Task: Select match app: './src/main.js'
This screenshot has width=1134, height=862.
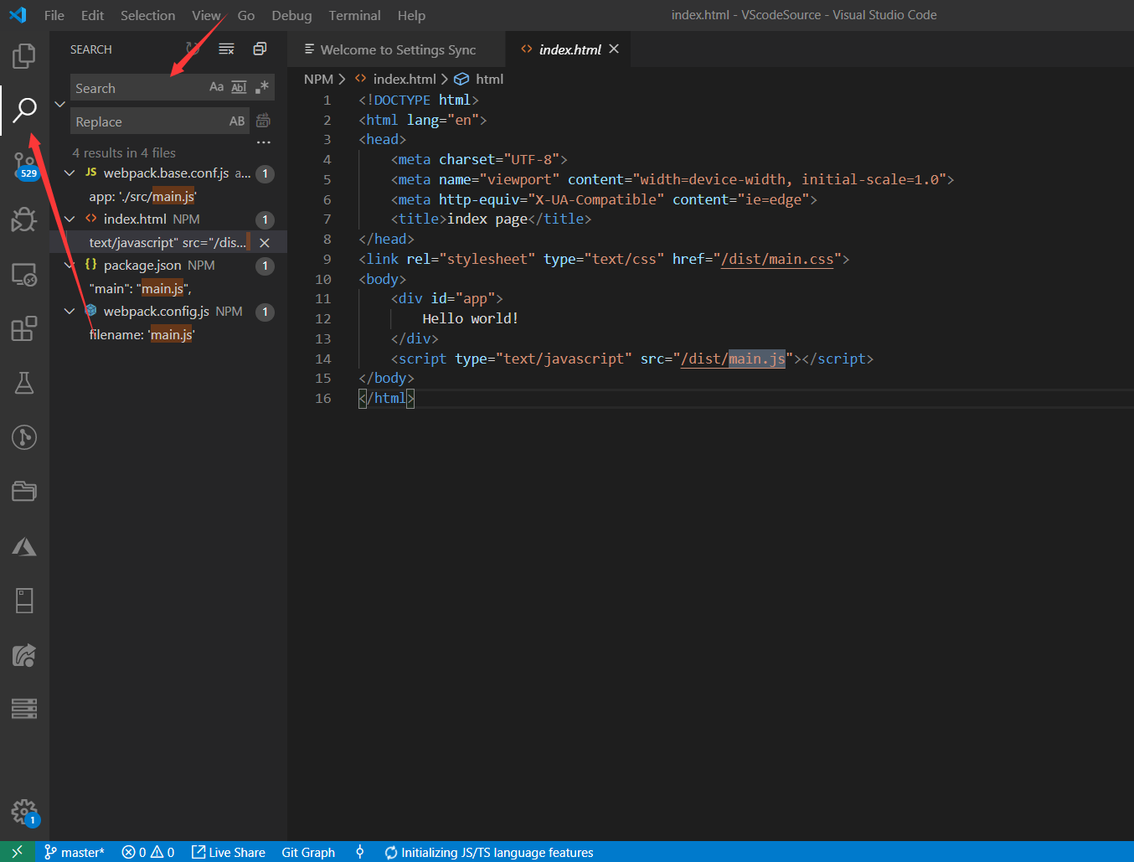Action: pyautogui.click(x=142, y=196)
